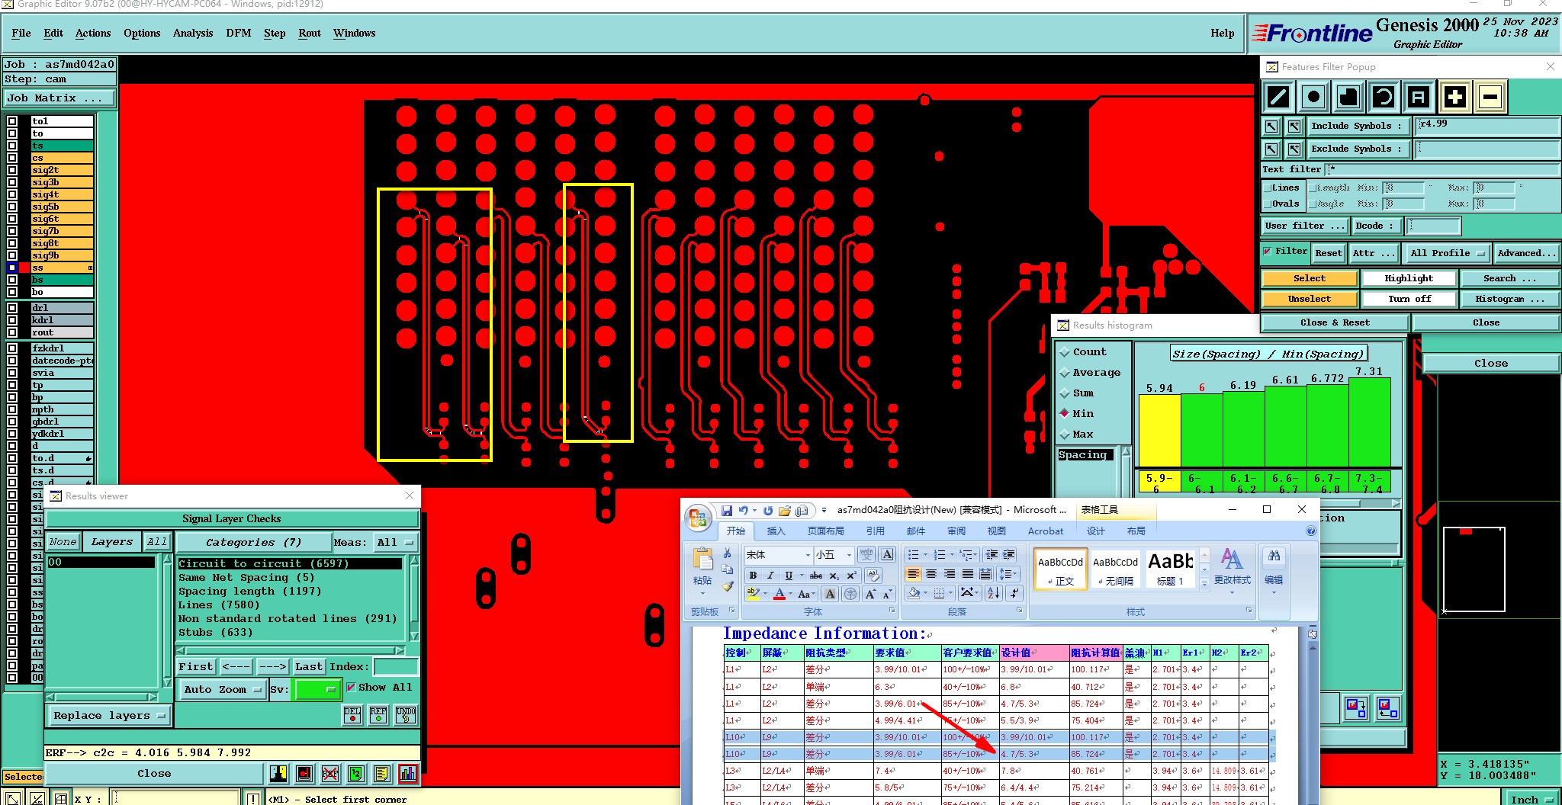Image resolution: width=1562 pixels, height=805 pixels.
Task: Click the histogram bar-chart icon in Results viewer
Action: 408,774
